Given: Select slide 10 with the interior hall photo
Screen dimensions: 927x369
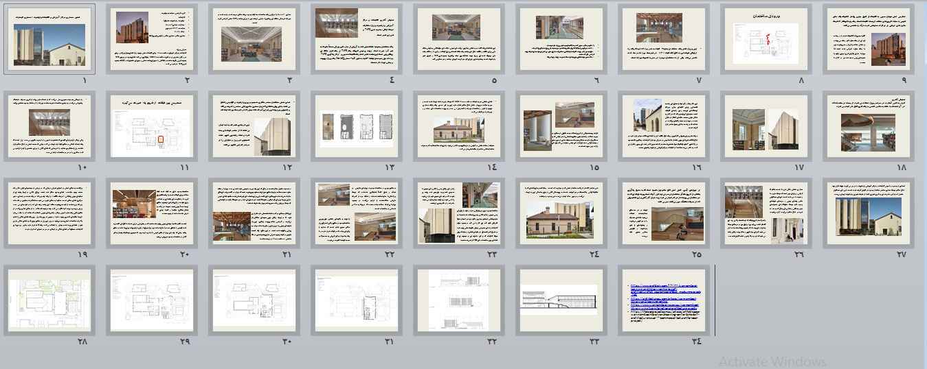Looking at the screenshot, I should 49,126.
